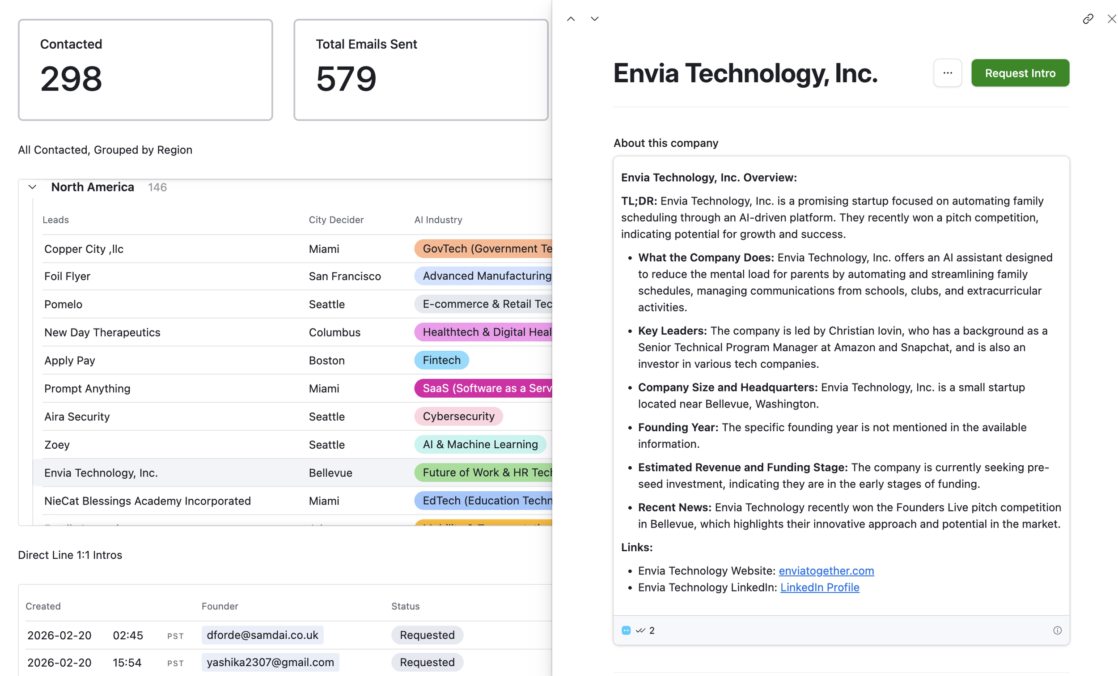Close the Envia Technology detail panel

coord(1111,19)
